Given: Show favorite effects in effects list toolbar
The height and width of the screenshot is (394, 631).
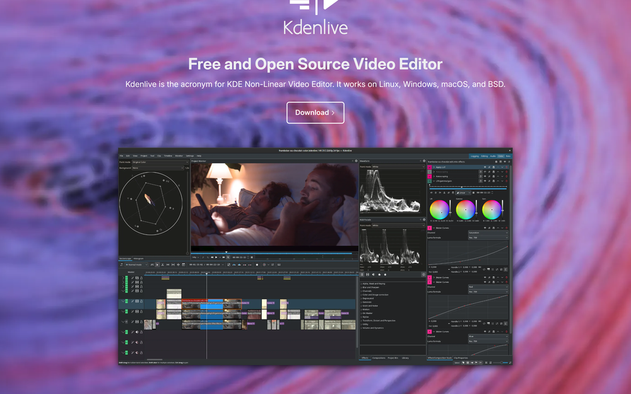Looking at the screenshot, I should tap(385, 275).
